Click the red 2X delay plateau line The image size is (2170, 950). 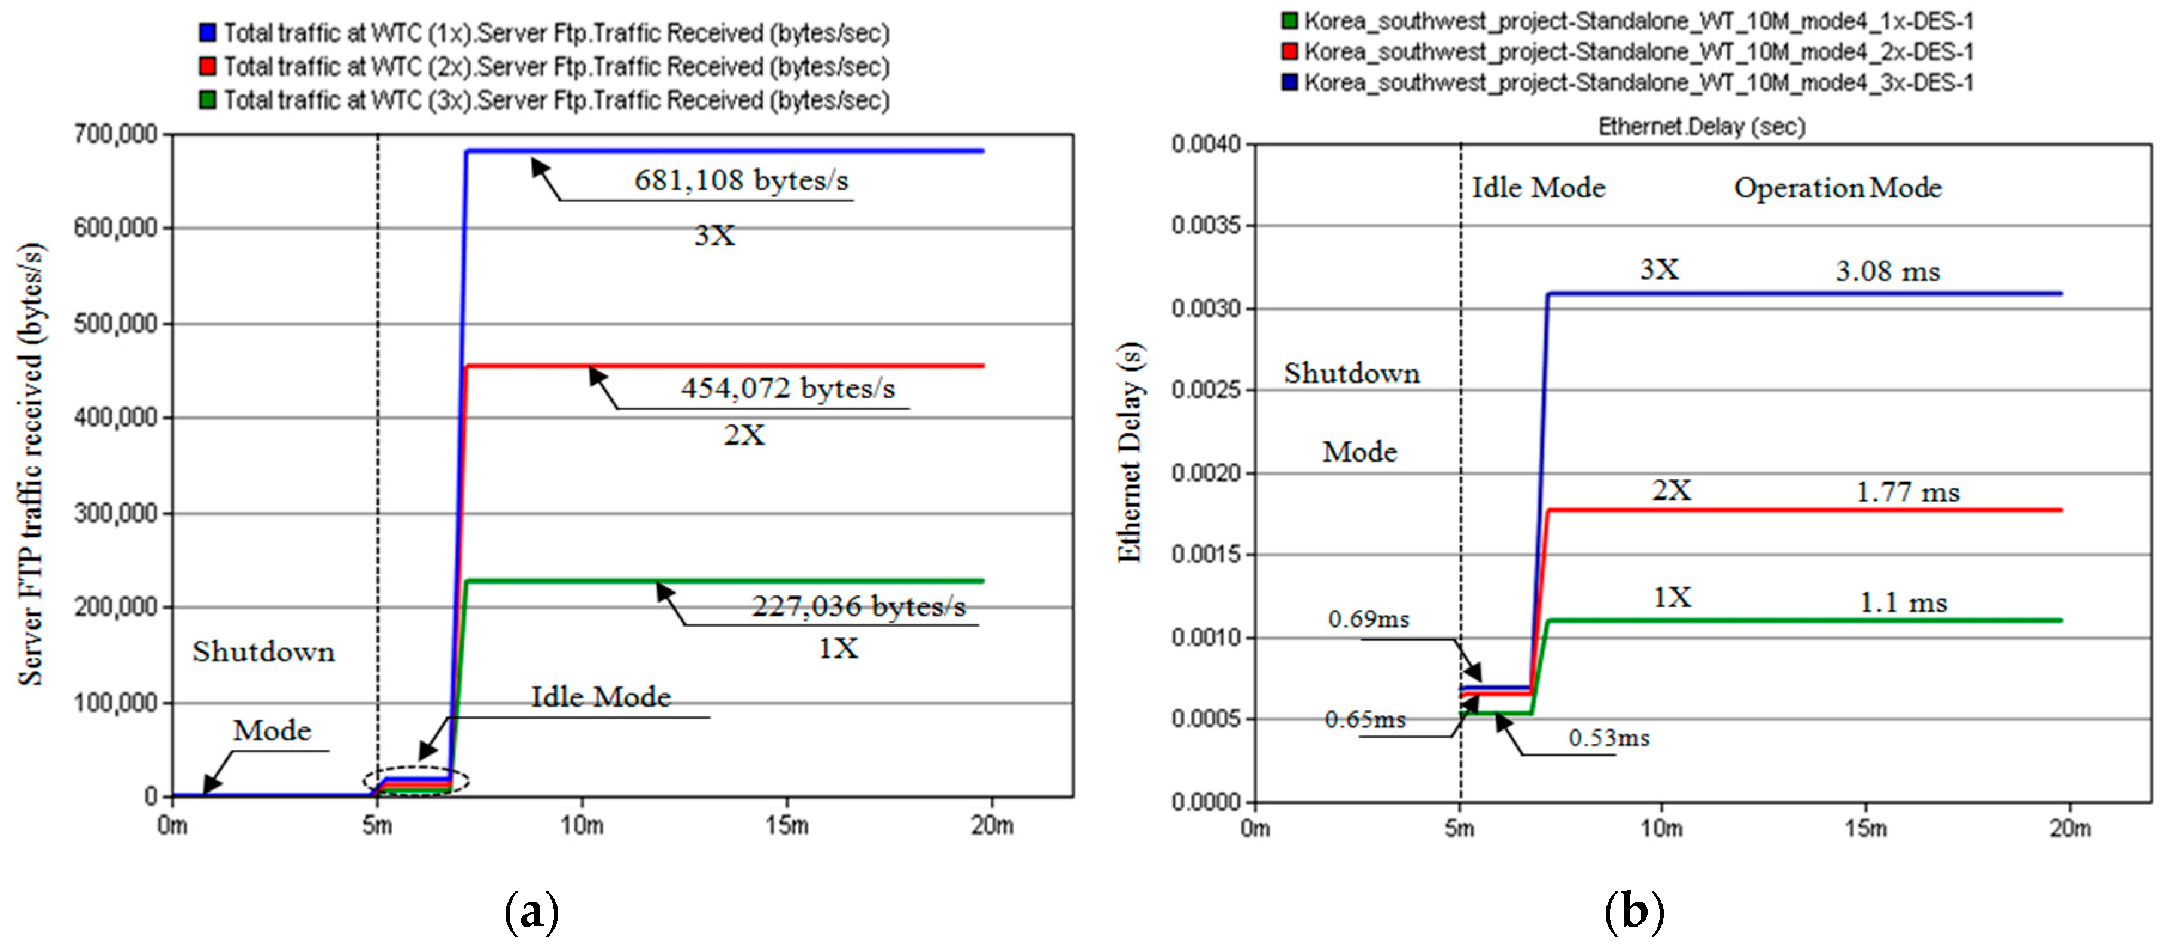click(1805, 510)
